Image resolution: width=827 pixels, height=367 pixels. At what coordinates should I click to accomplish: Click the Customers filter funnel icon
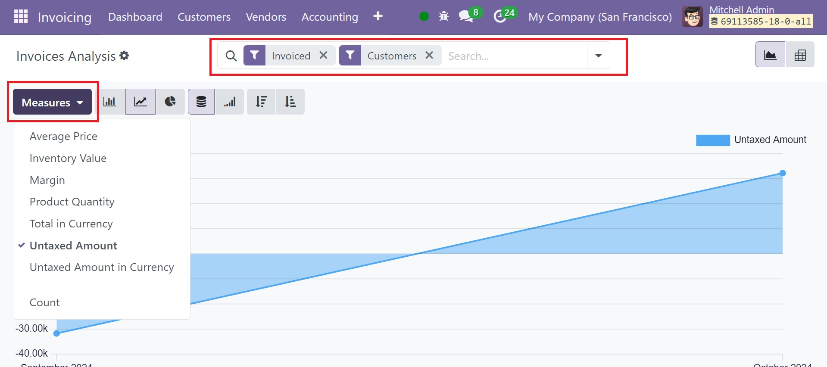(x=350, y=56)
